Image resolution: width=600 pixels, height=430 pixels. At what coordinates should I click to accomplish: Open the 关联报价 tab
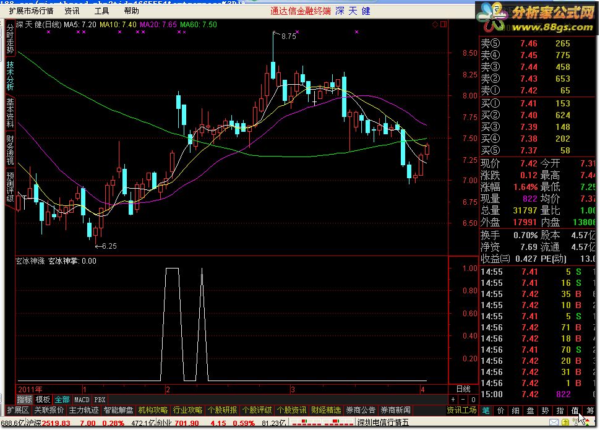click(49, 410)
